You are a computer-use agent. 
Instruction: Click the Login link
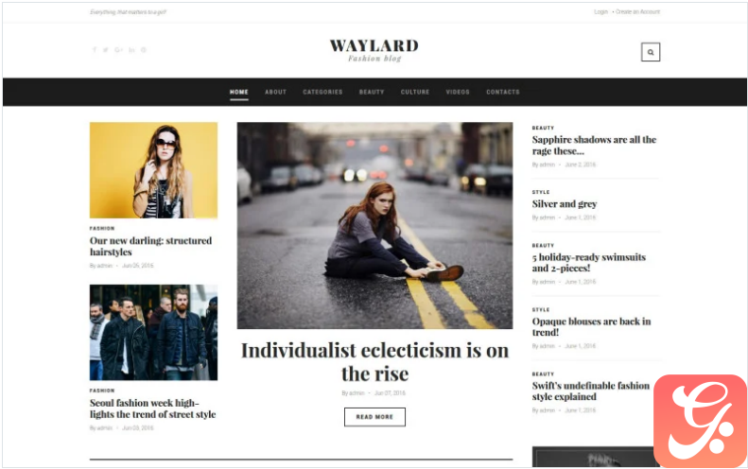[x=600, y=12]
